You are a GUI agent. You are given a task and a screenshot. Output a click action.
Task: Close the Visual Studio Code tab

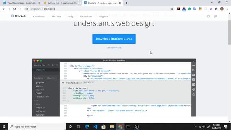(x=39, y=3)
